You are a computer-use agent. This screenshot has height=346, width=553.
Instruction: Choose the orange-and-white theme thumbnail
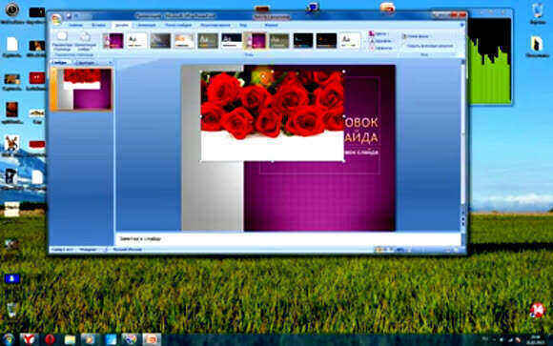tap(184, 41)
